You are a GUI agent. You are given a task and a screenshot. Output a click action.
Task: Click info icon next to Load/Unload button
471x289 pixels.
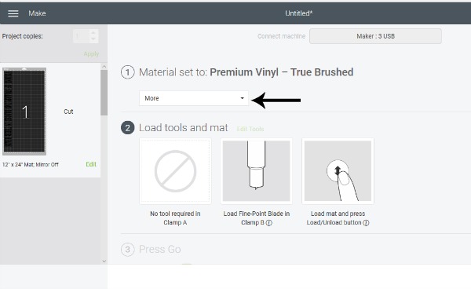(366, 223)
